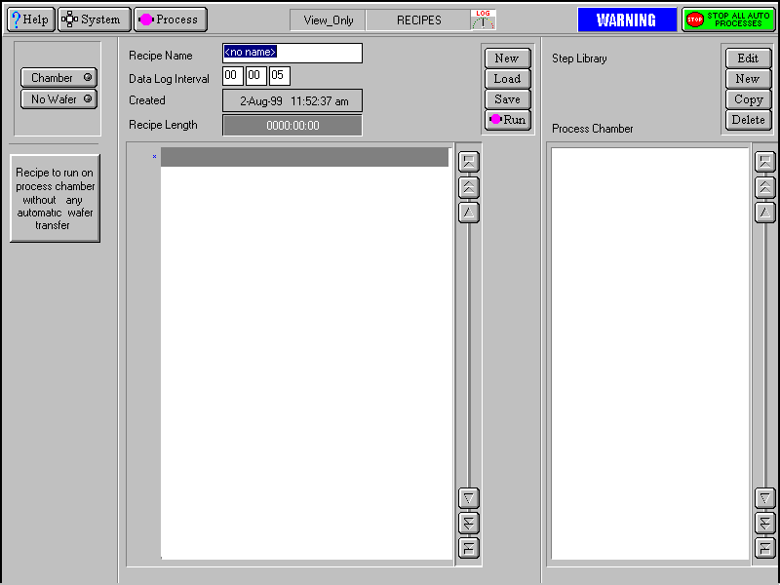Click the seconds field of Data Log Interval
The image size is (780, 585).
[280, 76]
